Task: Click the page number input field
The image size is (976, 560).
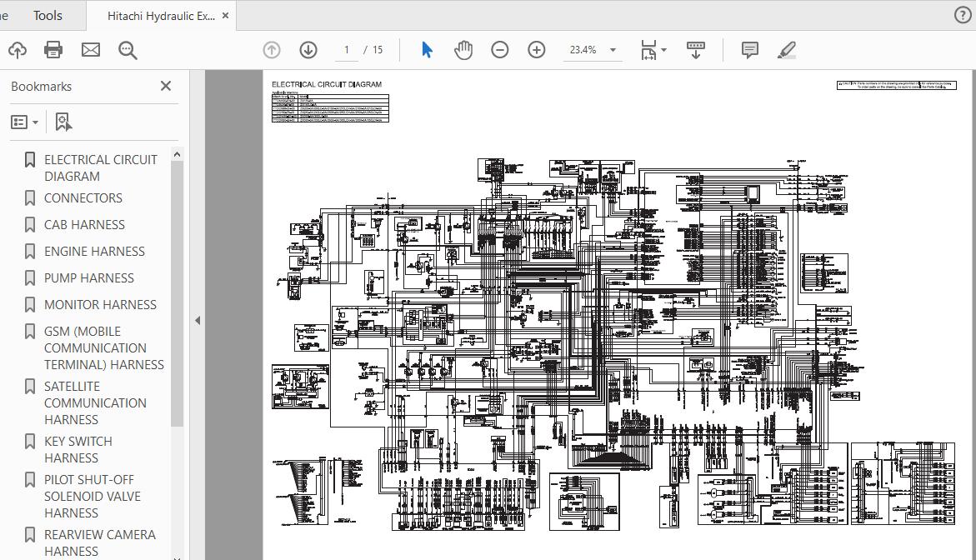Action: (346, 49)
